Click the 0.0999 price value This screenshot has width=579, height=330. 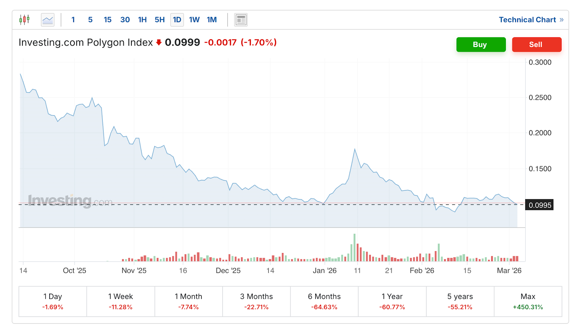tap(182, 42)
